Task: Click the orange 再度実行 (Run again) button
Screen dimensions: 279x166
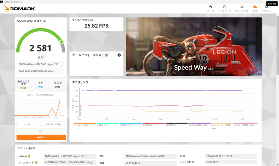Action: tap(41, 137)
